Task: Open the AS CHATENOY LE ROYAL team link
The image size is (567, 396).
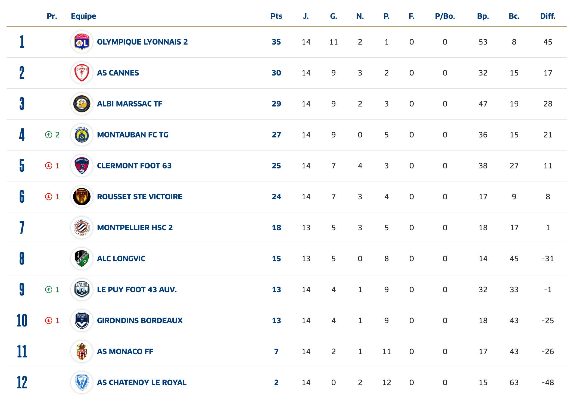Action: (x=142, y=382)
